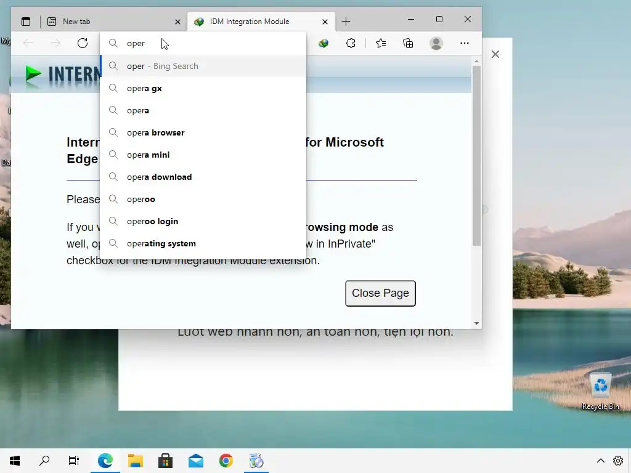The height and width of the screenshot is (473, 631).
Task: Open Mail app from the taskbar
Action: [195, 461]
